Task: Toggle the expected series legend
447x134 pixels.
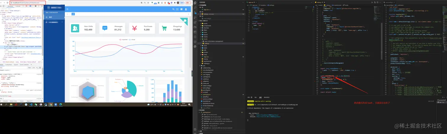Action: tap(123, 40)
